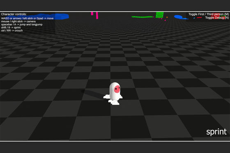Click the 'sprint' status text

coord(216,132)
